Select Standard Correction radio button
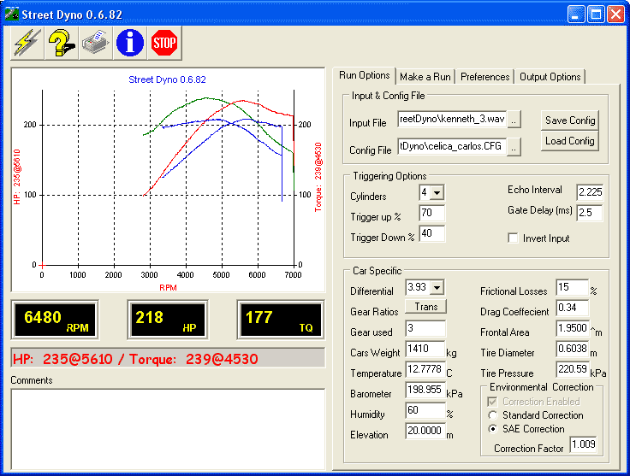 coord(492,415)
